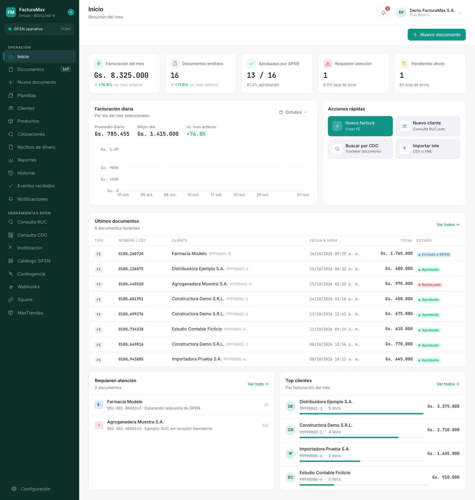Click Ver todos in Top clientes
This screenshot has height=500, width=475.
pos(448,384)
